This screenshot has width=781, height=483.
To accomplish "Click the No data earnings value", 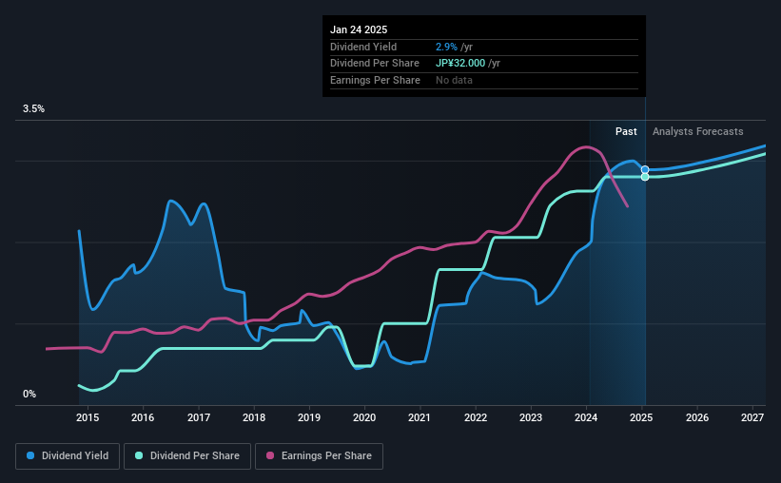I will 454,80.
